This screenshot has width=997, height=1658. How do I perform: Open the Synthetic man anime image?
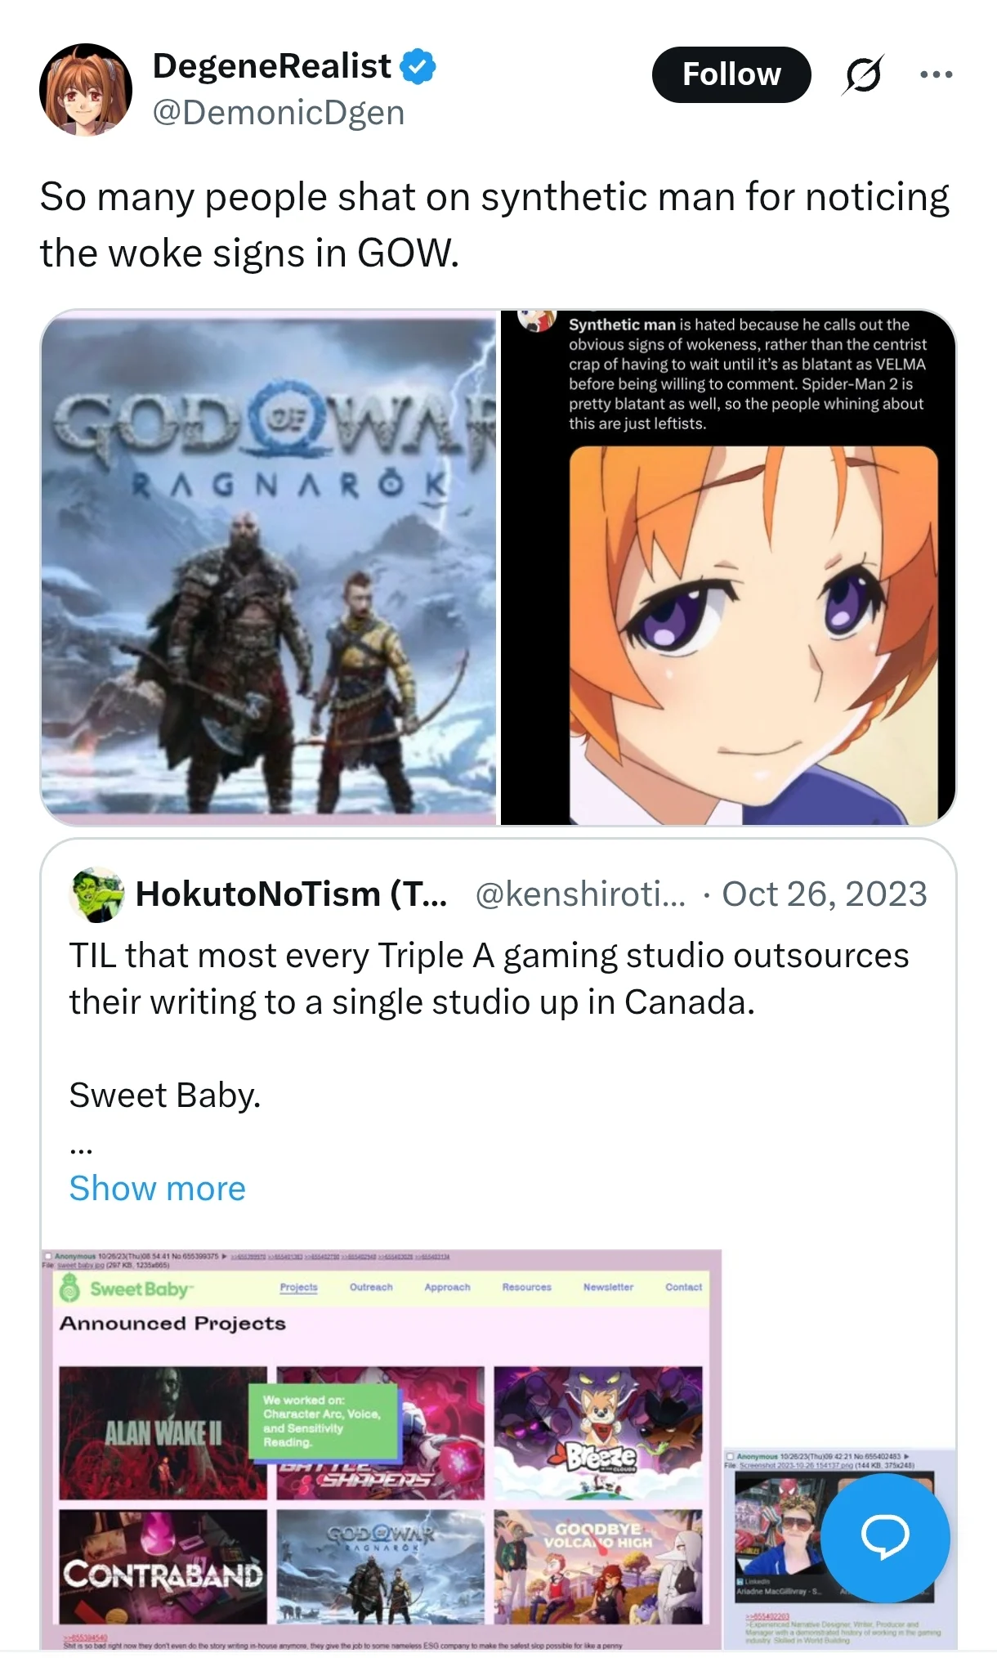point(728,567)
